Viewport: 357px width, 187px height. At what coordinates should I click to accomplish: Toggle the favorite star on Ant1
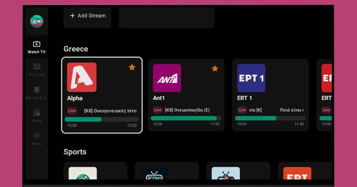pos(215,69)
